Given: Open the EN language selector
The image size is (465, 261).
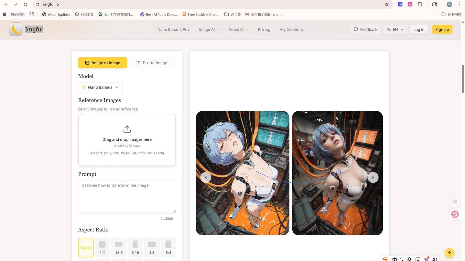Looking at the screenshot, I should 395,30.
